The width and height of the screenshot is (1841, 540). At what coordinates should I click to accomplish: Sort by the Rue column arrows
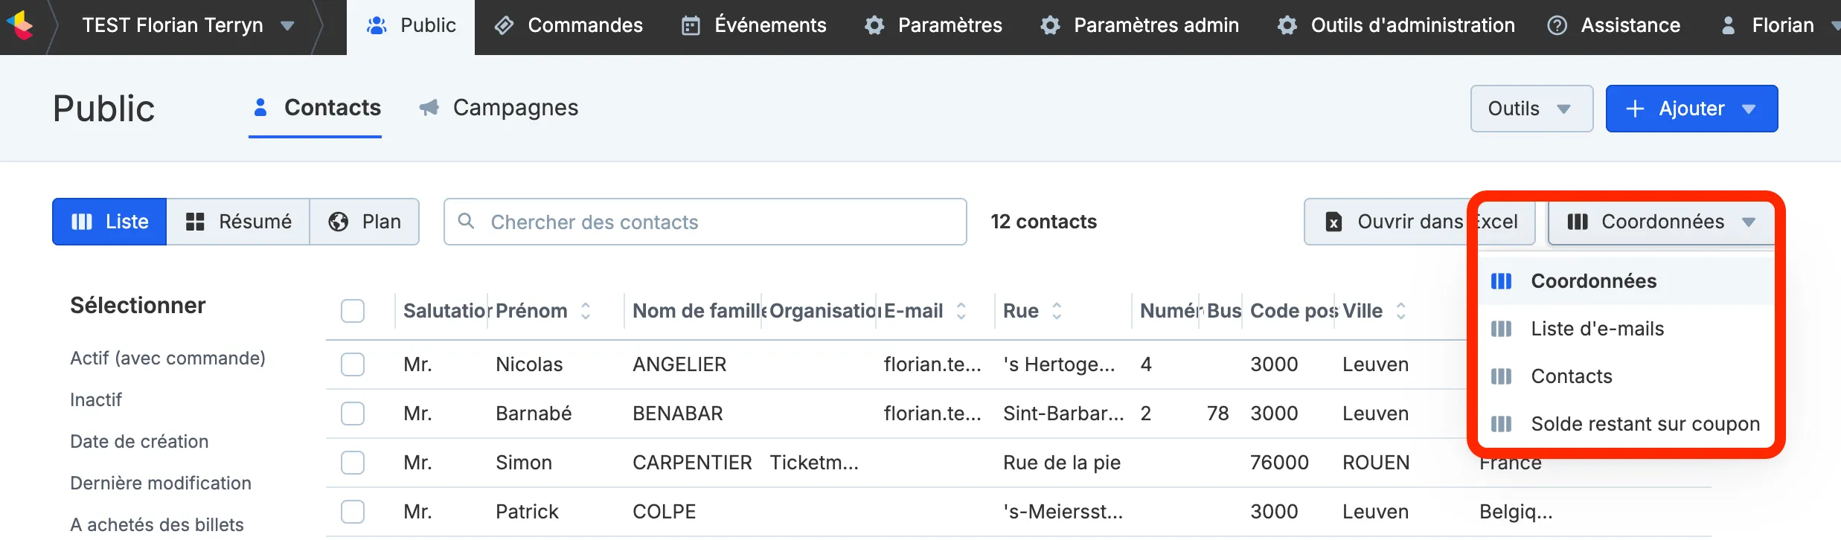pyautogui.click(x=1056, y=311)
